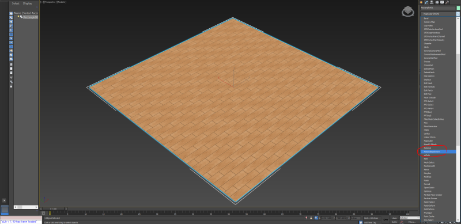Screen dimensions: 461x224
Task: Toggle Display Lights filter in Scene Explorer
Action: [x=11, y=22]
